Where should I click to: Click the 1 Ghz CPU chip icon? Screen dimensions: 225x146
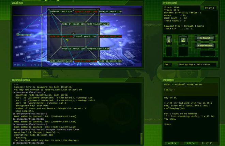(x=183, y=41)
